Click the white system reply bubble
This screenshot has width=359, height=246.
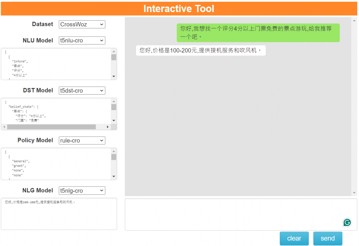tap(201, 50)
